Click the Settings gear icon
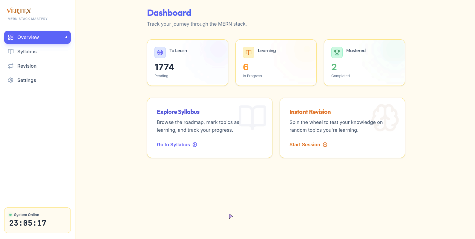 pos(11,80)
